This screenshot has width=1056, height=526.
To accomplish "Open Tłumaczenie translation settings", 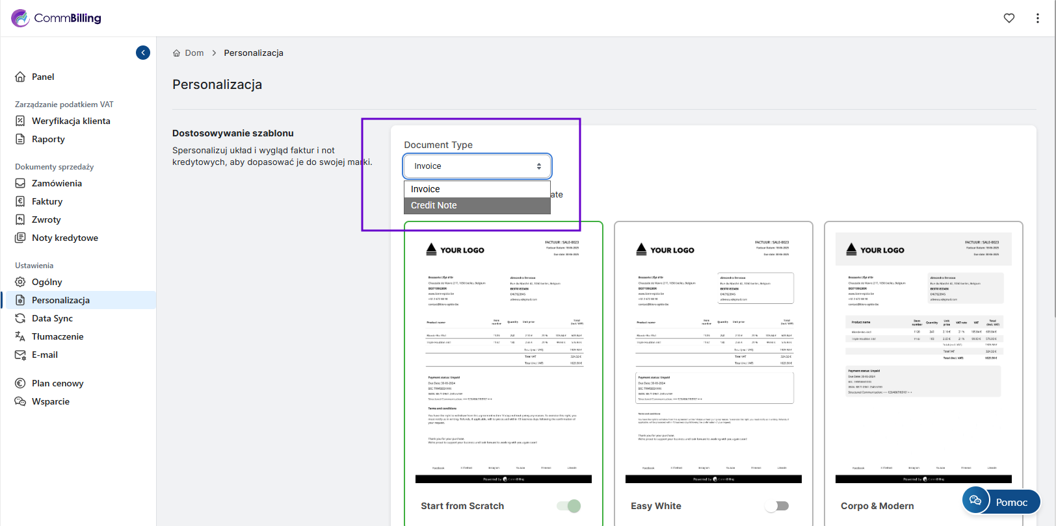I will (57, 336).
